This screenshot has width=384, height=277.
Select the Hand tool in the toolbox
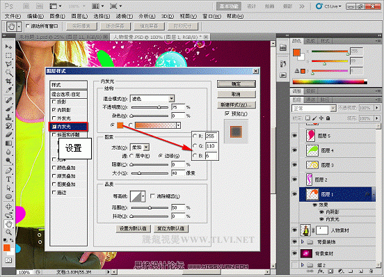tap(9, 223)
